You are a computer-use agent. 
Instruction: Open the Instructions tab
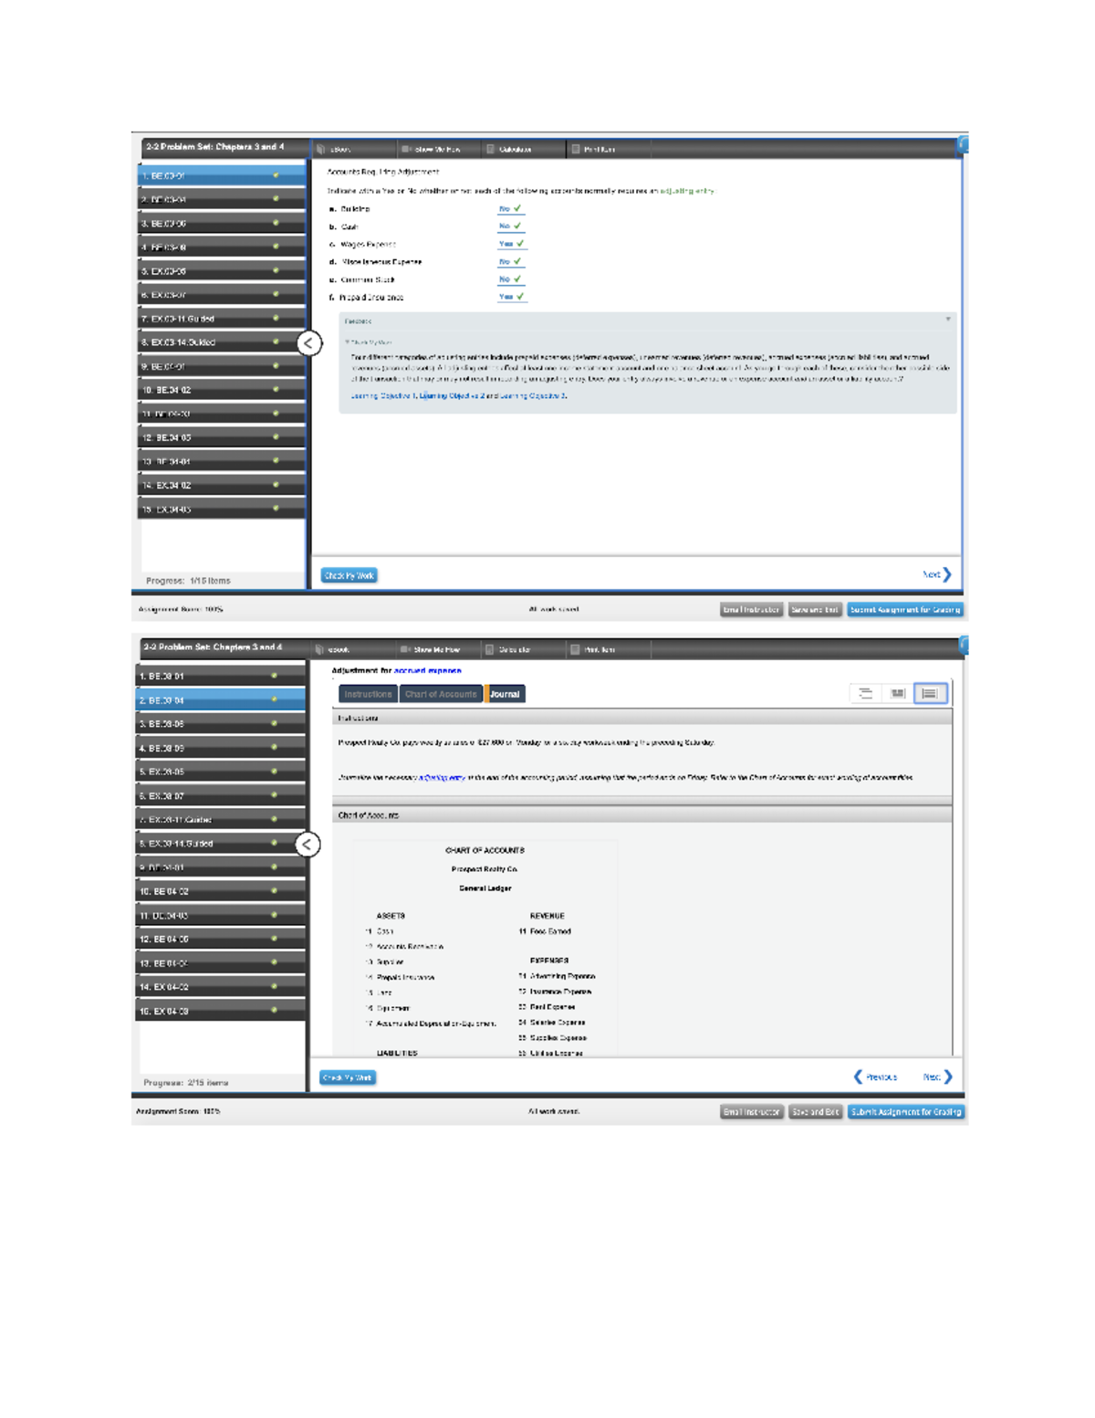pyautogui.click(x=368, y=694)
